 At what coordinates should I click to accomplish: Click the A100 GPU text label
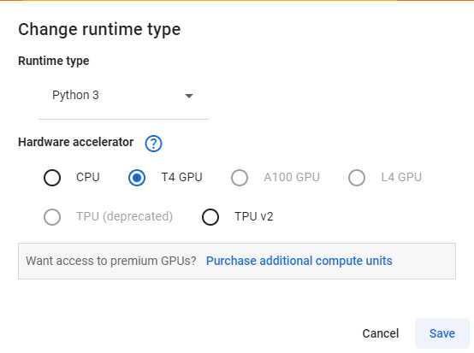pyautogui.click(x=292, y=177)
